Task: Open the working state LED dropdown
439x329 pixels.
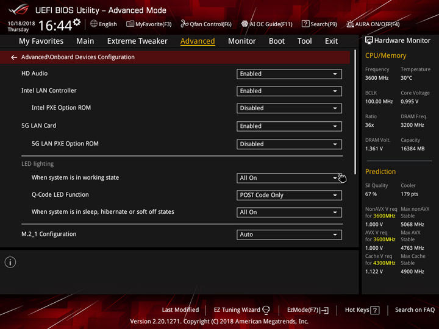Action: tap(289, 178)
